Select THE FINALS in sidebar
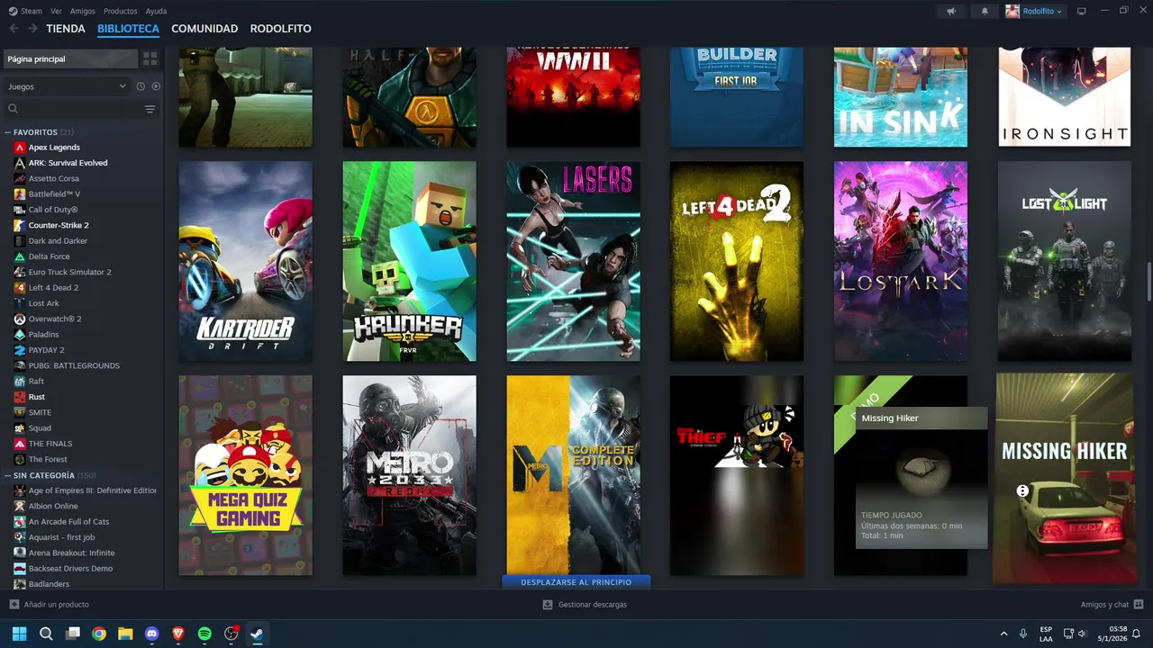Viewport: 1153px width, 648px height. (50, 444)
